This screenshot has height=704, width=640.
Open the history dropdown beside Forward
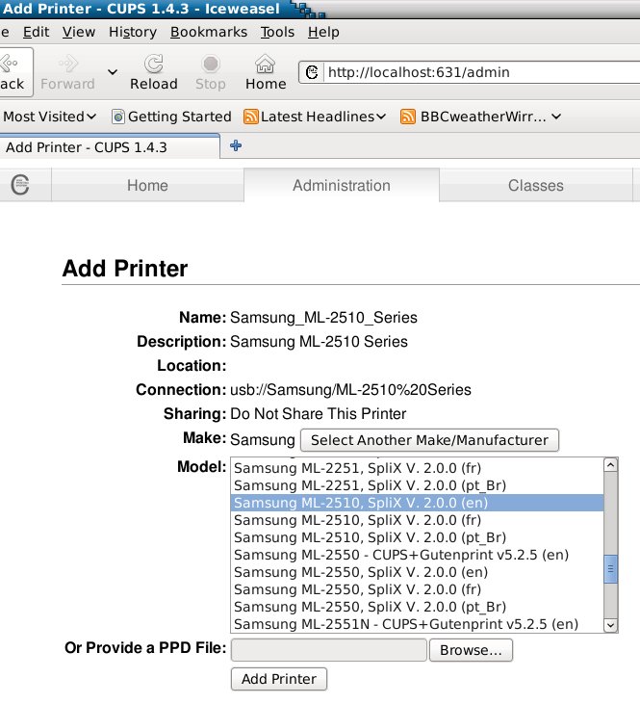point(113,72)
